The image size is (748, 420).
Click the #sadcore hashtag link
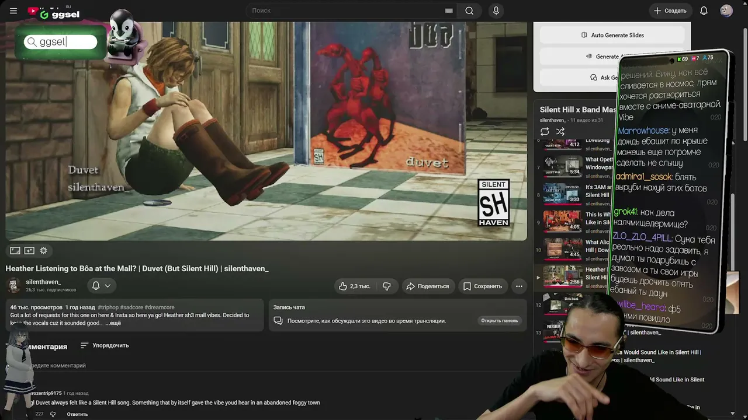131,307
